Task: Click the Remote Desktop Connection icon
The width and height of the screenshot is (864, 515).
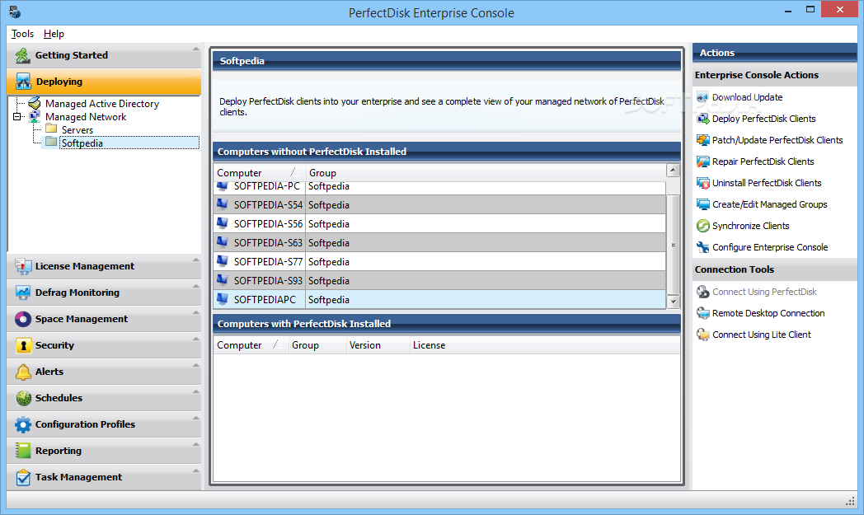Action: coord(702,313)
